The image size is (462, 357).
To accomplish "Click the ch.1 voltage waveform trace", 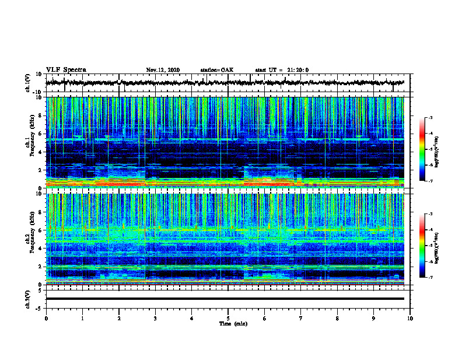I will click(x=225, y=83).
